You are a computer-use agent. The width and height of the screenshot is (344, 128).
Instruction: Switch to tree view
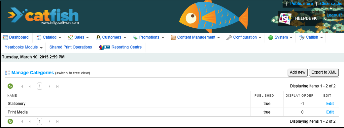coord(72,73)
